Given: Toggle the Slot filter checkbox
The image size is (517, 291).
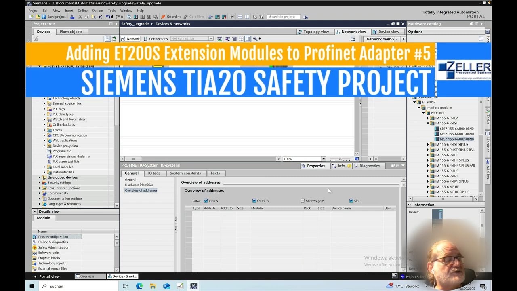Looking at the screenshot, I should (x=351, y=200).
